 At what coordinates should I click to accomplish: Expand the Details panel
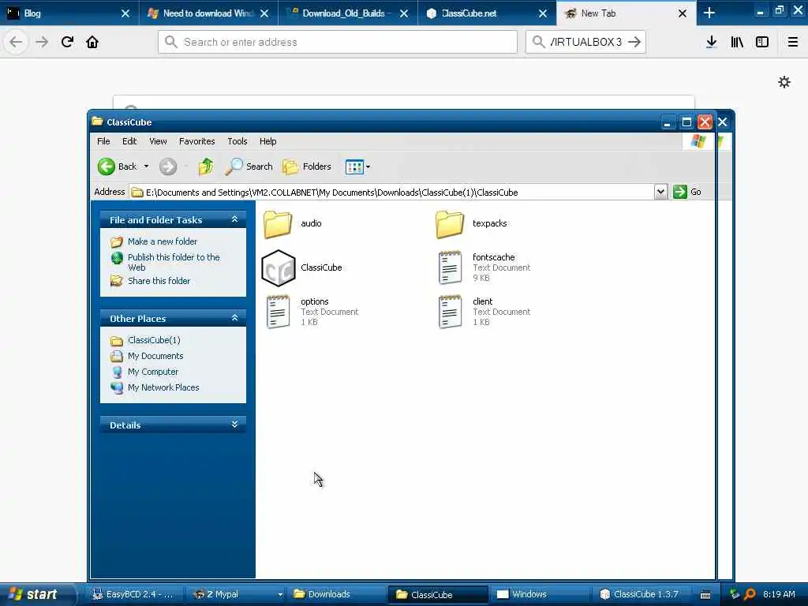point(234,425)
